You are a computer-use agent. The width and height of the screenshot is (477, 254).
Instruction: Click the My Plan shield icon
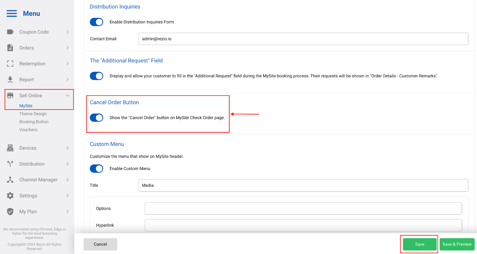10,211
